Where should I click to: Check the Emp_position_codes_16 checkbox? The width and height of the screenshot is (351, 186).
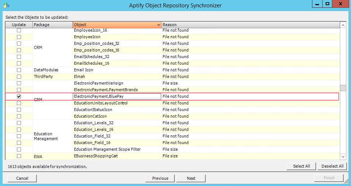pos(19,50)
